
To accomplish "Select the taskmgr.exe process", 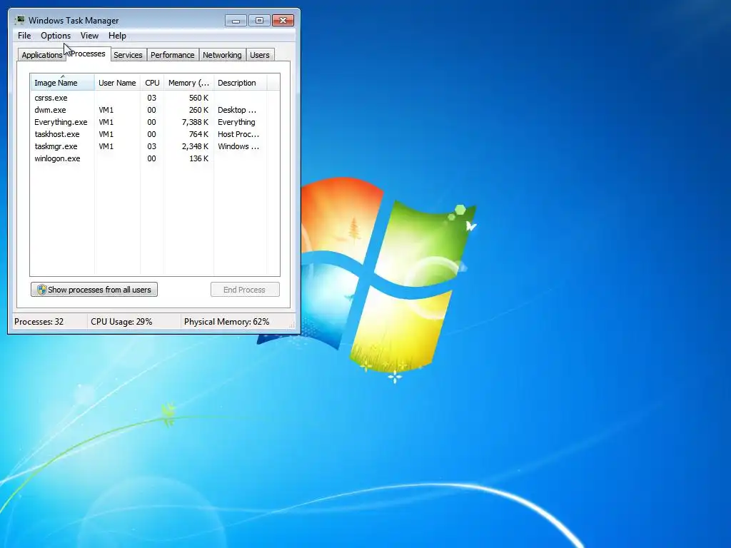I will pyautogui.click(x=149, y=146).
